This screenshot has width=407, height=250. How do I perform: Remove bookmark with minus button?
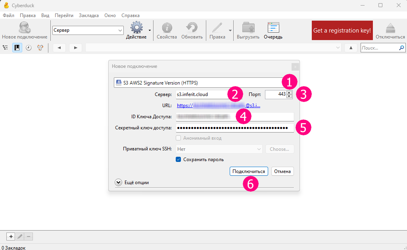tap(29, 237)
